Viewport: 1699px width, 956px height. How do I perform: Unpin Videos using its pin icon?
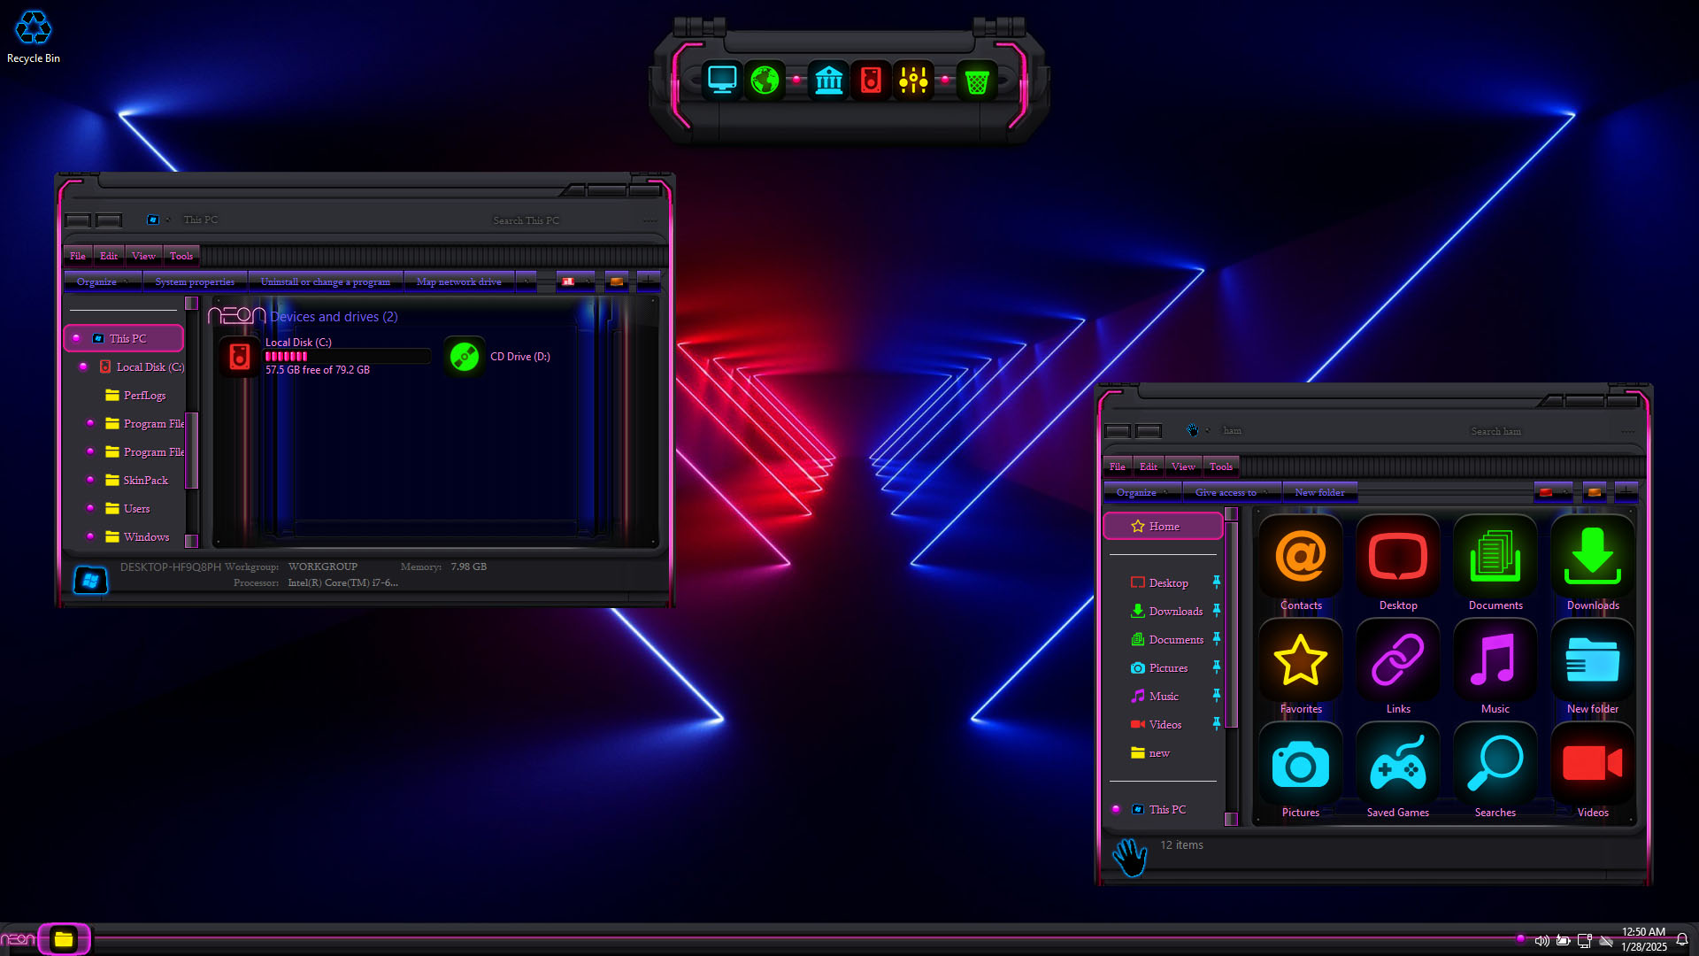click(x=1216, y=723)
